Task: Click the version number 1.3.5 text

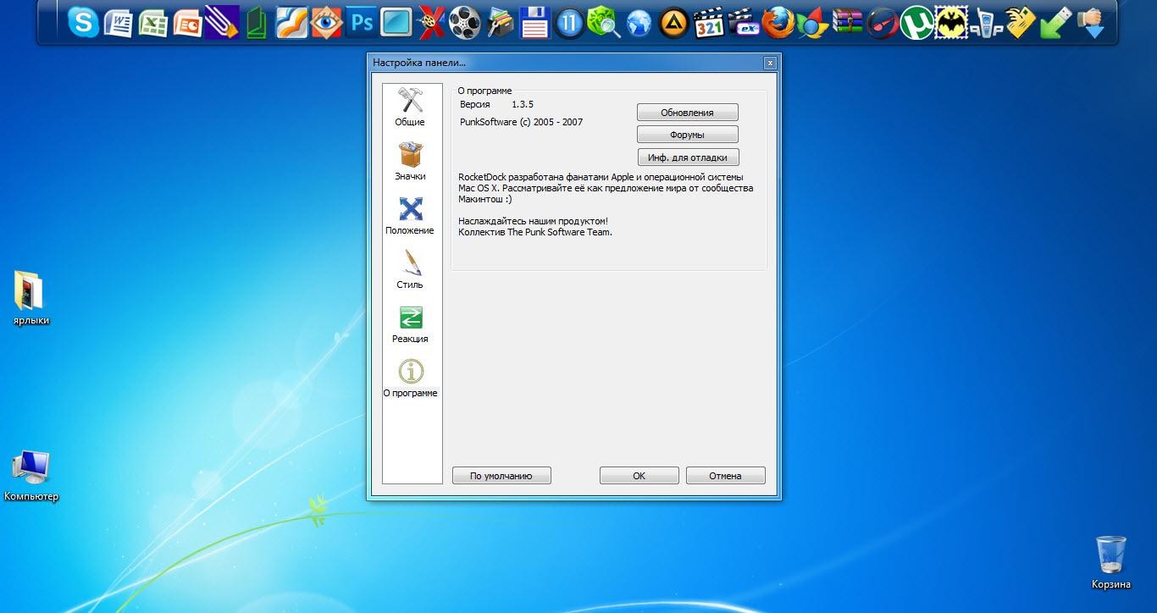Action: click(x=523, y=104)
